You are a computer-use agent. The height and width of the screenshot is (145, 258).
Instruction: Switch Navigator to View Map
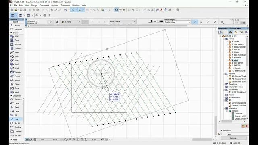click(x=236, y=32)
